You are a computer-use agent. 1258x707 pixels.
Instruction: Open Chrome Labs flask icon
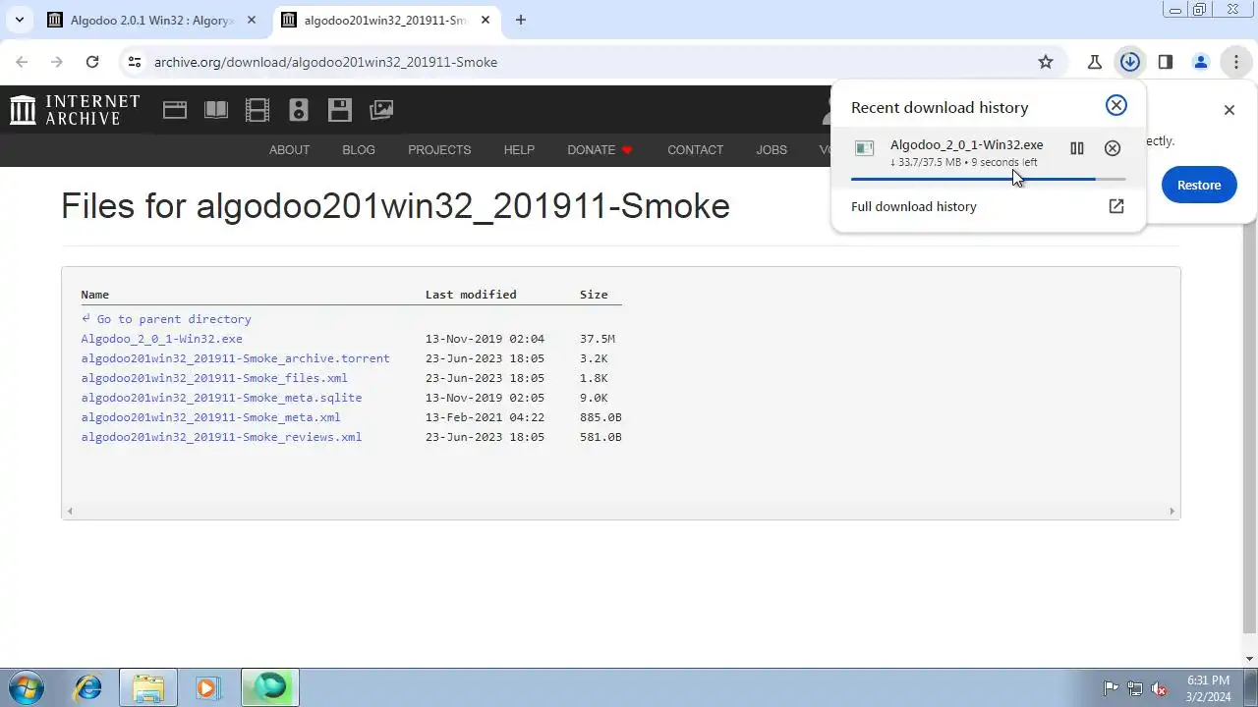tap(1094, 62)
